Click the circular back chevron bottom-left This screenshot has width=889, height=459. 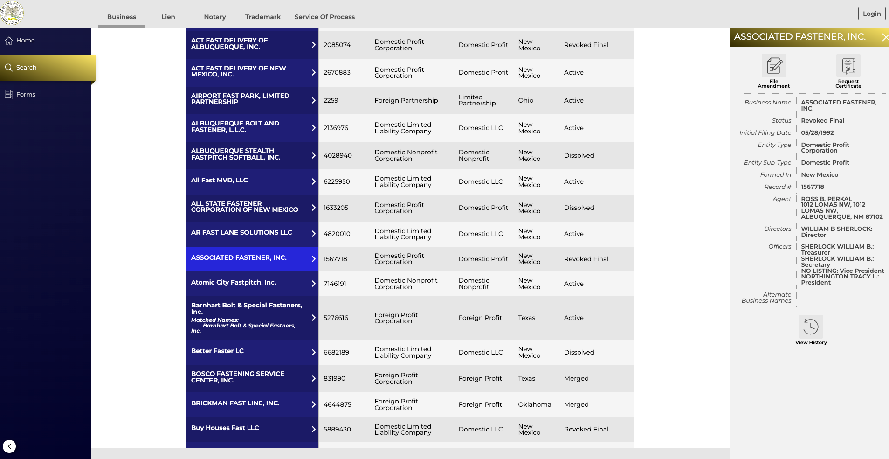[x=9, y=446]
